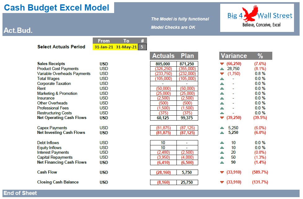Click the Cash Budget Excel Model title
The height and width of the screenshot is (199, 303).
pos(56,8)
